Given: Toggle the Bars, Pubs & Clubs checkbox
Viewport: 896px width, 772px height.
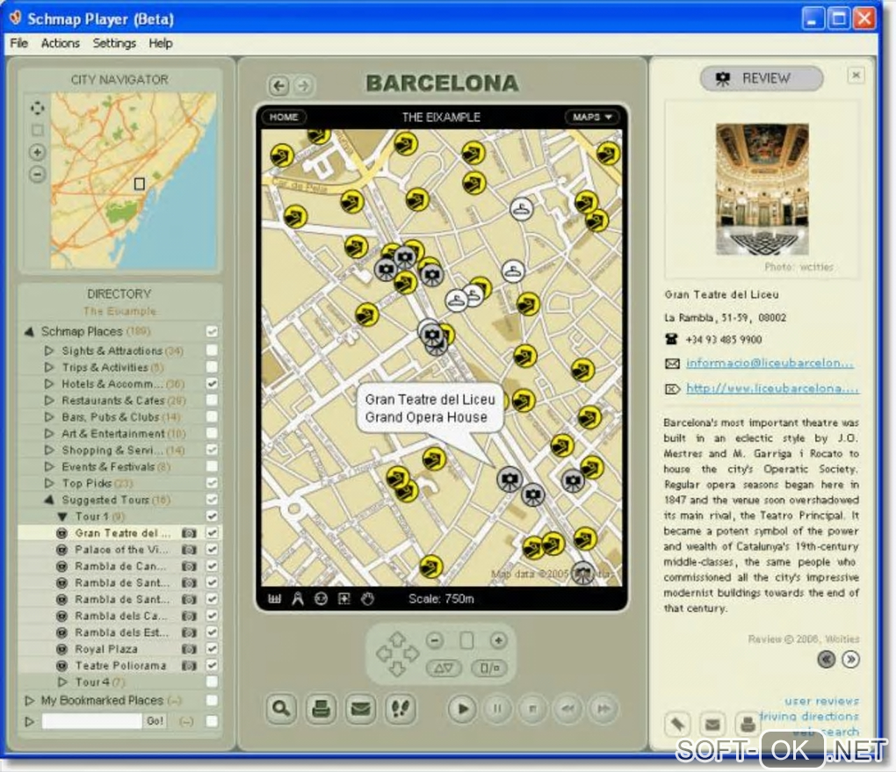Looking at the screenshot, I should (x=212, y=416).
